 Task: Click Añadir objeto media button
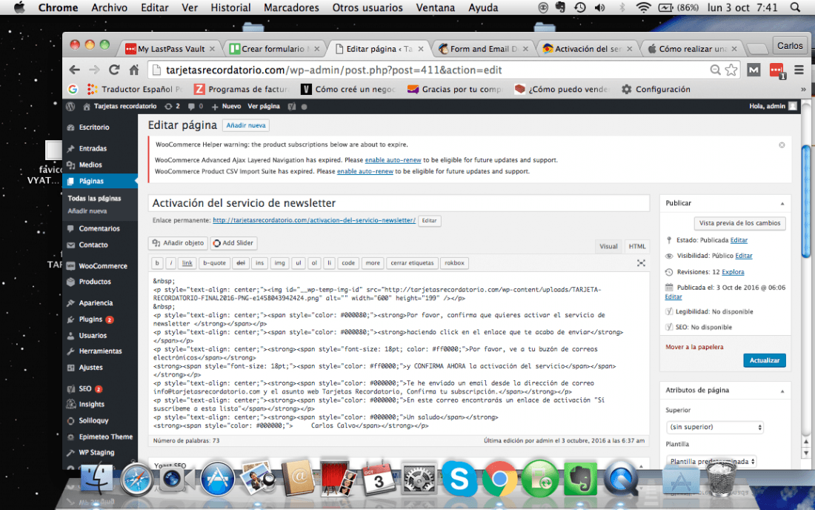179,243
